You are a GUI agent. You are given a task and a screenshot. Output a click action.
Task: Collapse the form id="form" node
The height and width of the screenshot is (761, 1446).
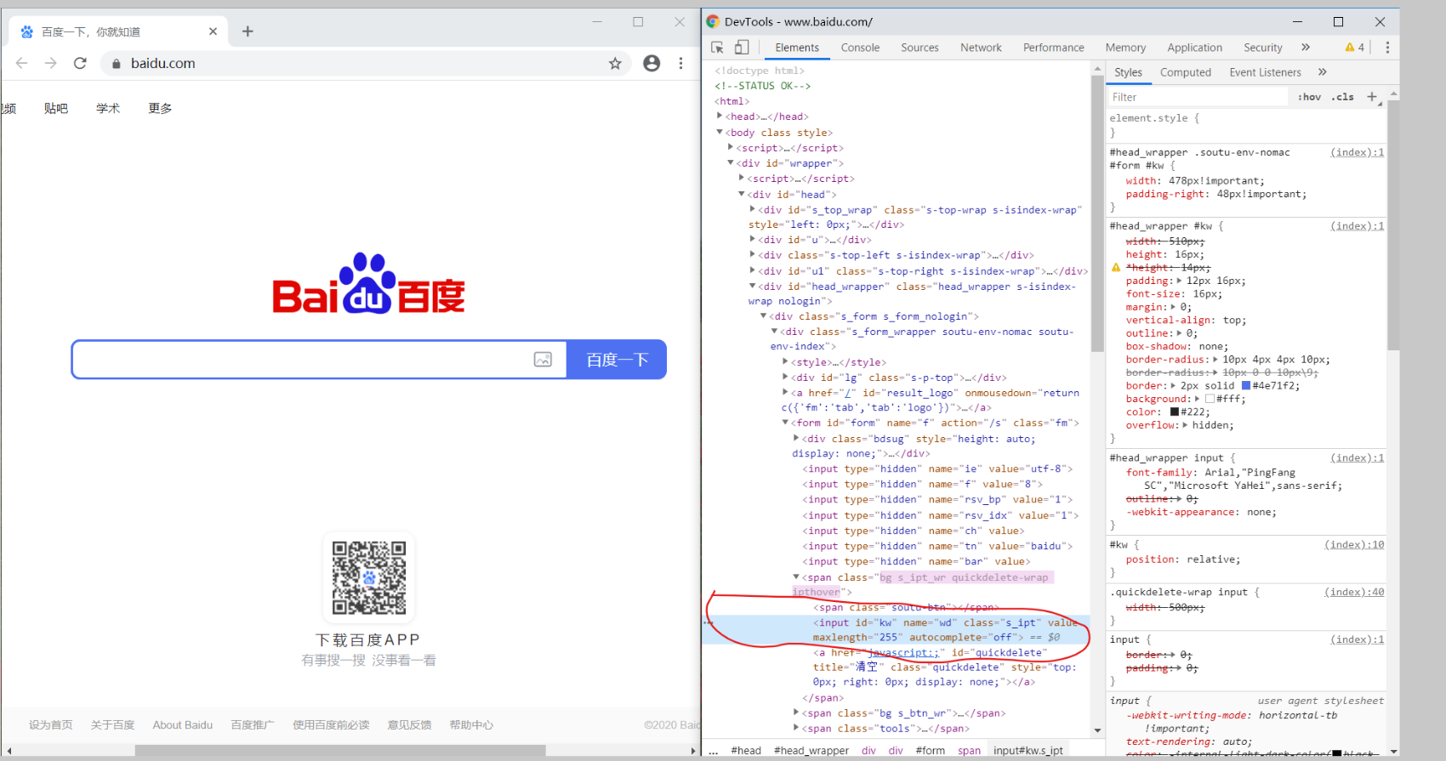click(785, 422)
